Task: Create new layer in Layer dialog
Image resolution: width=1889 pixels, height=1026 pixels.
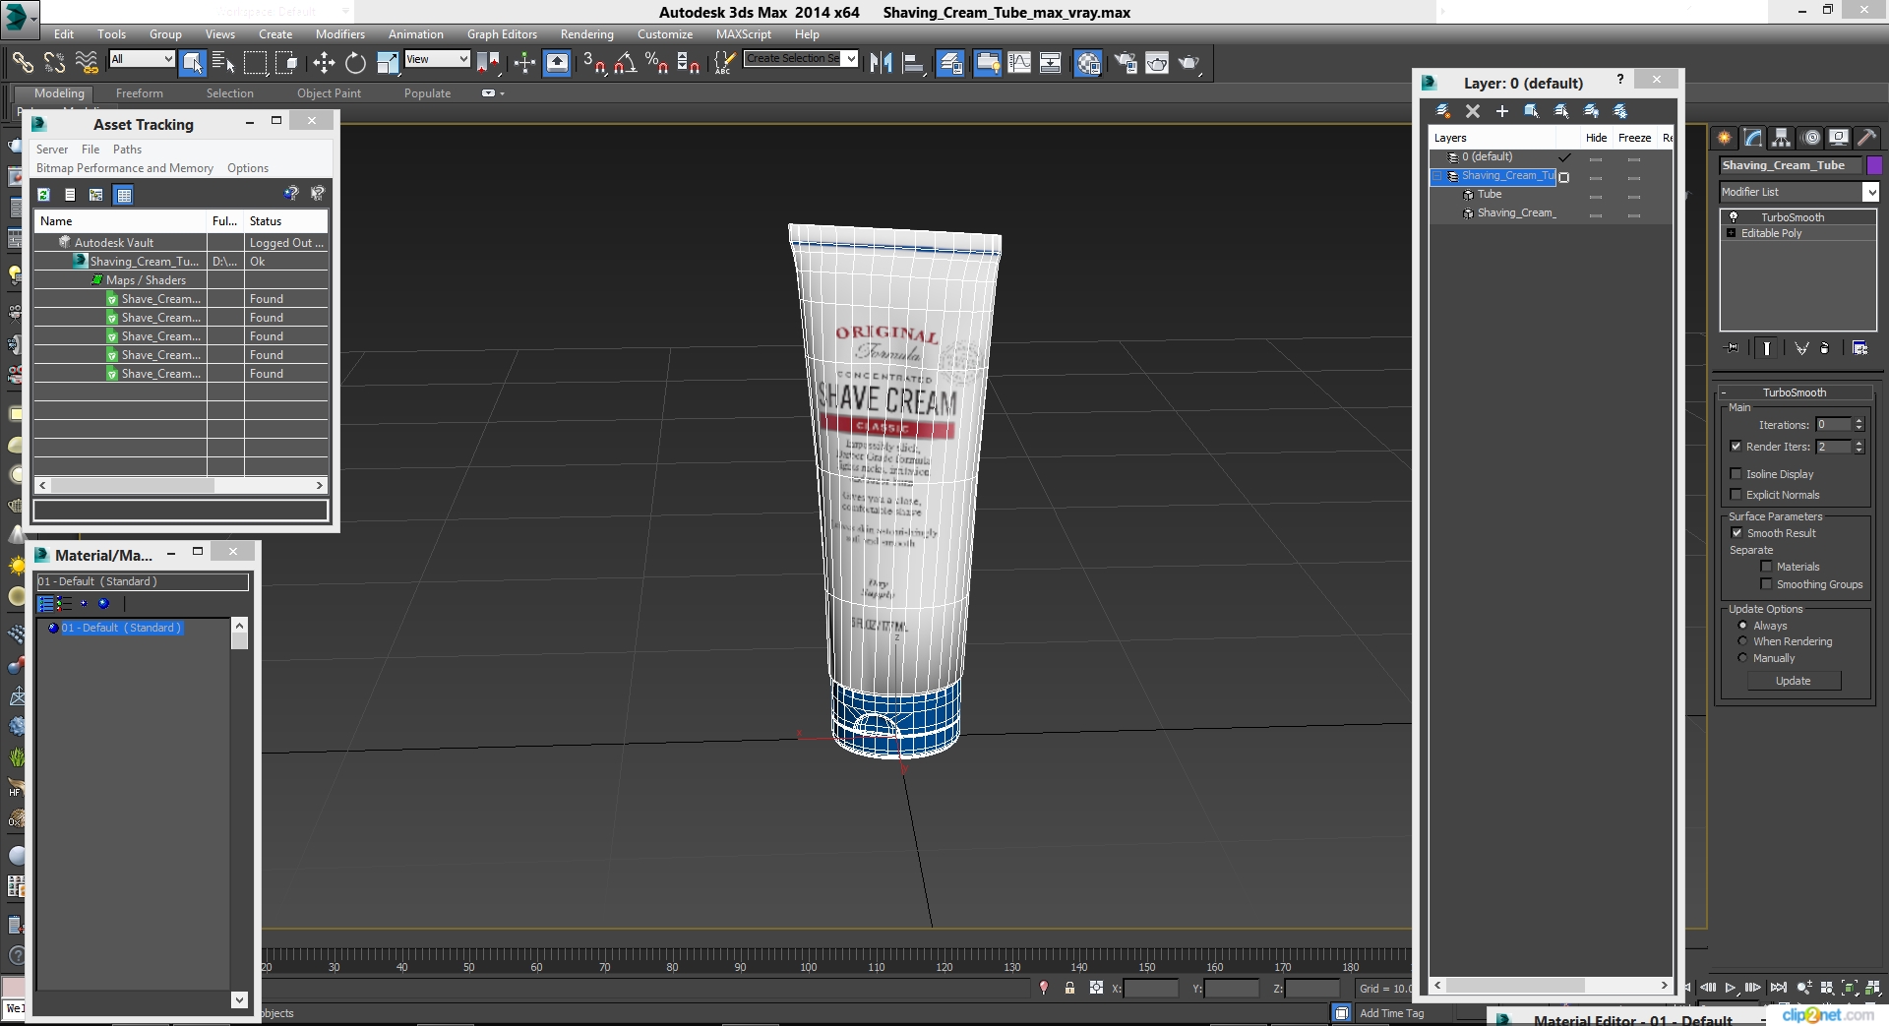Action: click(x=1443, y=111)
